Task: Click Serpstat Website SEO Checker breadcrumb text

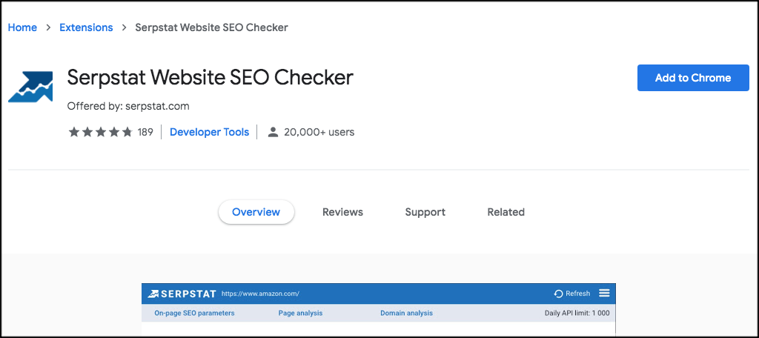Action: point(211,27)
